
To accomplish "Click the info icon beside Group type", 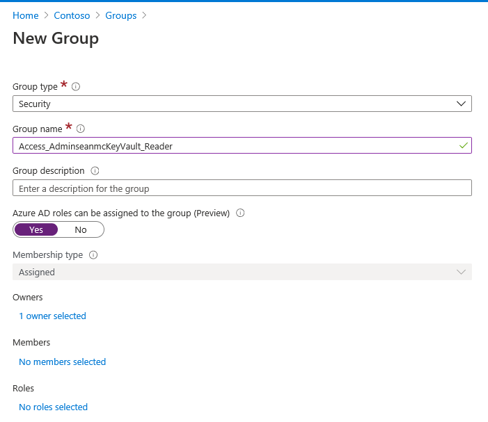I will click(x=76, y=87).
